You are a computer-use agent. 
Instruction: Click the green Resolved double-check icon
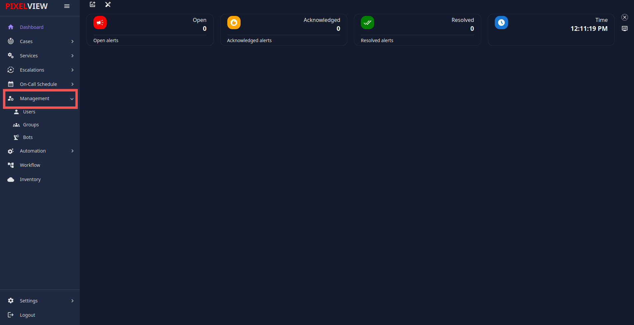pos(368,23)
